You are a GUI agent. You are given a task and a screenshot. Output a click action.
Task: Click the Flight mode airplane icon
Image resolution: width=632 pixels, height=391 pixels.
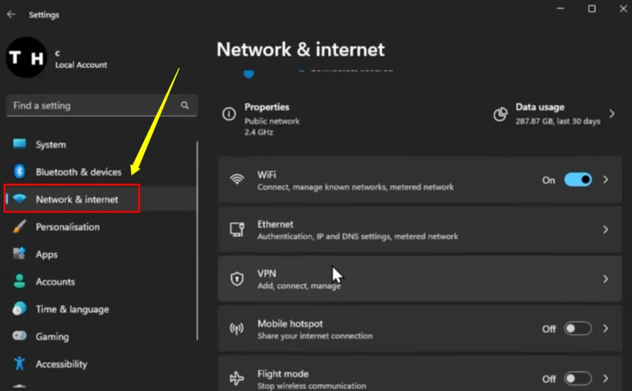tap(236, 378)
